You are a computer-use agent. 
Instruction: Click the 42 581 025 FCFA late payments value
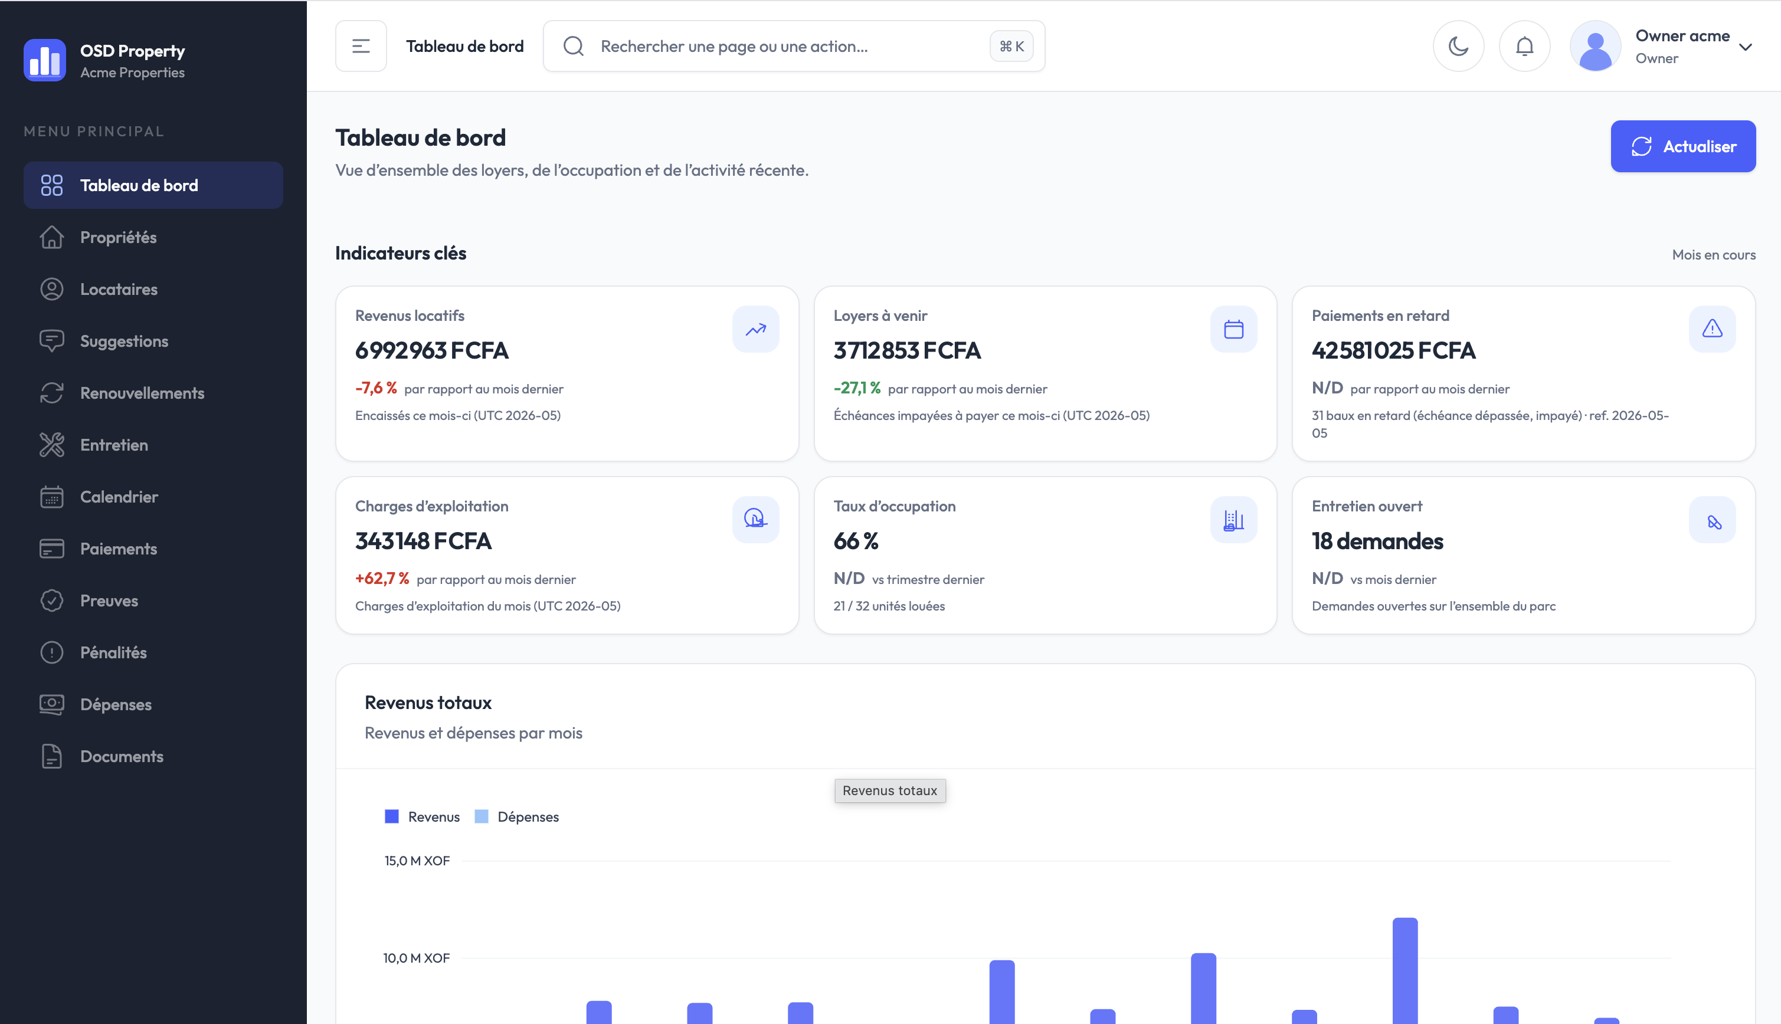pos(1393,350)
